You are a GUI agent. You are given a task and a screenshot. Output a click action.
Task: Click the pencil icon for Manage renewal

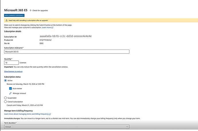(11, 93)
